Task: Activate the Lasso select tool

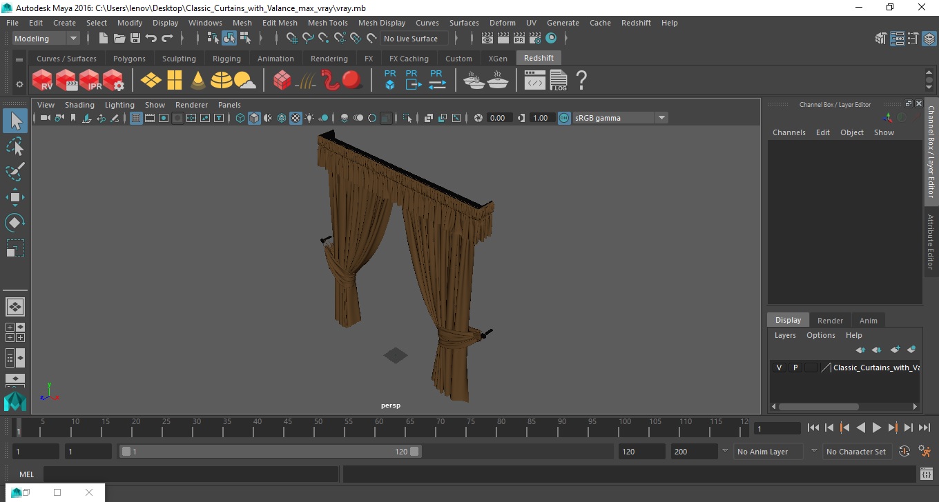Action: click(15, 146)
